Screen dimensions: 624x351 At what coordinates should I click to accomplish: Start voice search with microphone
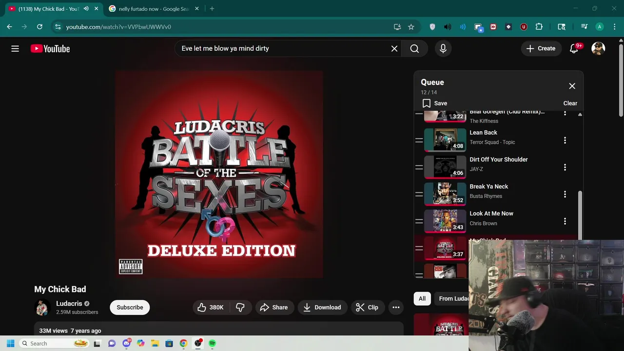[x=443, y=48]
